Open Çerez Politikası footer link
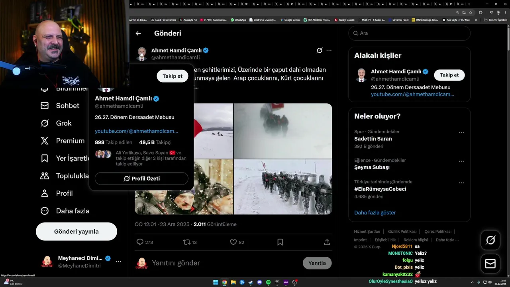 [438, 232]
